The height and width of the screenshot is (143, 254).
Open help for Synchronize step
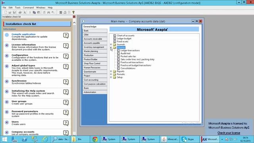tap(66, 82)
